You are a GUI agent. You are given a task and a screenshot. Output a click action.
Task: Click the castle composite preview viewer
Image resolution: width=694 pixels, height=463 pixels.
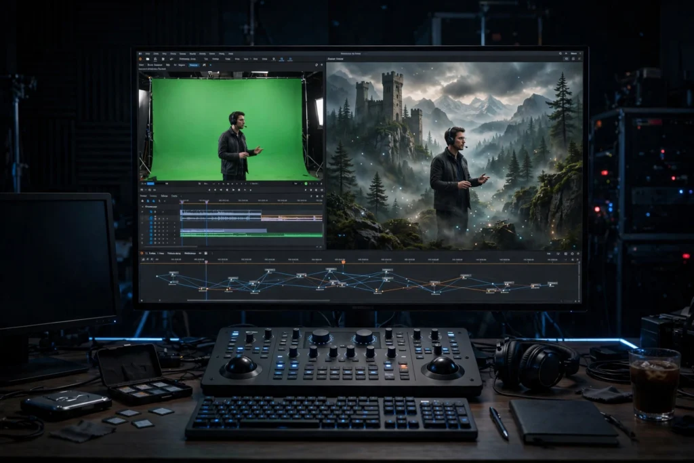pyautogui.click(x=454, y=156)
